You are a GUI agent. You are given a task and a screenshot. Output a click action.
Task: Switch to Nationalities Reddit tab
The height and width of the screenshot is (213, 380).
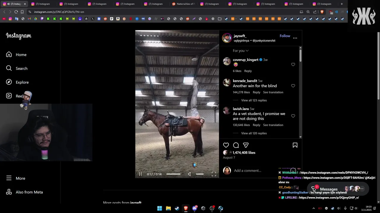tap(183, 4)
